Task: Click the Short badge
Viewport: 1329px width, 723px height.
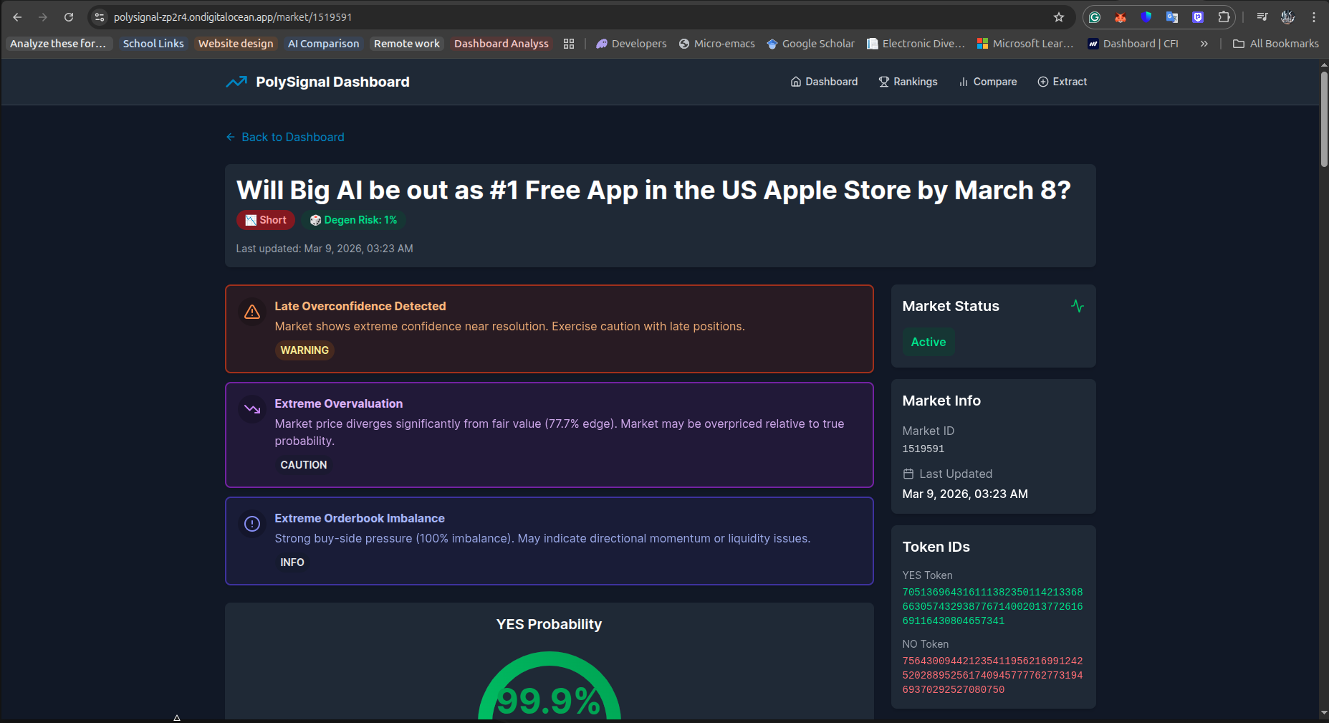Action: click(x=266, y=220)
